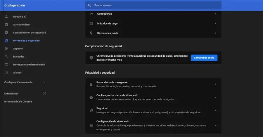Open Contraseñas using its right chevron

[215, 14]
